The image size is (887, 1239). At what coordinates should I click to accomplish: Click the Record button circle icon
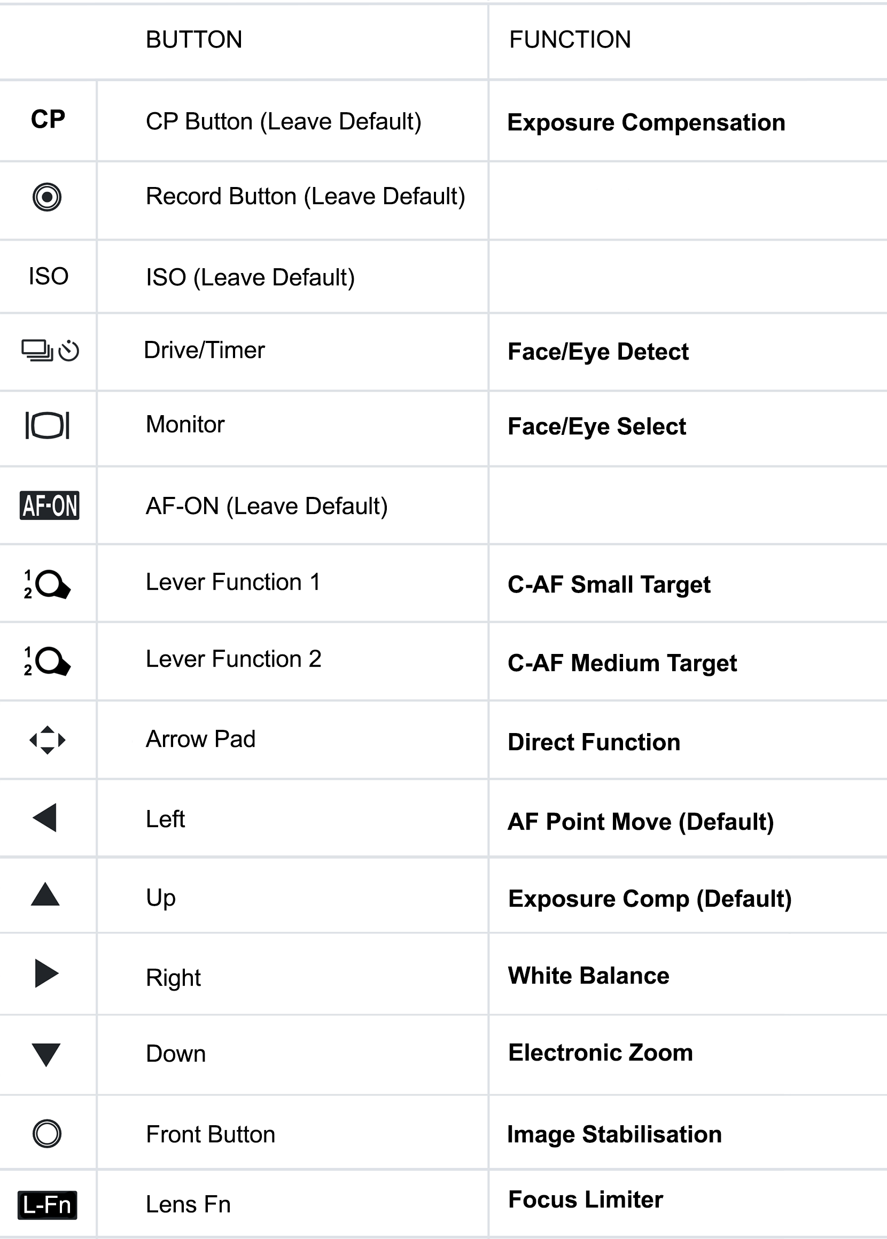tap(47, 197)
